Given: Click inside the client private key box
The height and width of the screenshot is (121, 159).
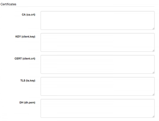Looking at the screenshot, I should [x=98, y=42].
